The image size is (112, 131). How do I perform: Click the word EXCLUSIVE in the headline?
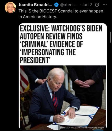[35, 28]
